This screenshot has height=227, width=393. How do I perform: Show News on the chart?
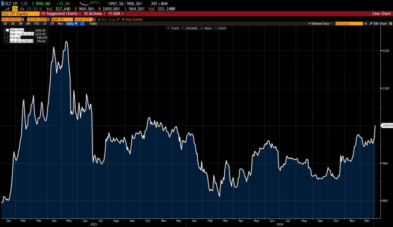click(x=206, y=28)
